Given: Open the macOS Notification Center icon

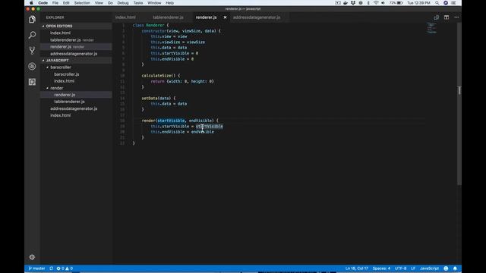Looking at the screenshot, I should pos(453,3).
